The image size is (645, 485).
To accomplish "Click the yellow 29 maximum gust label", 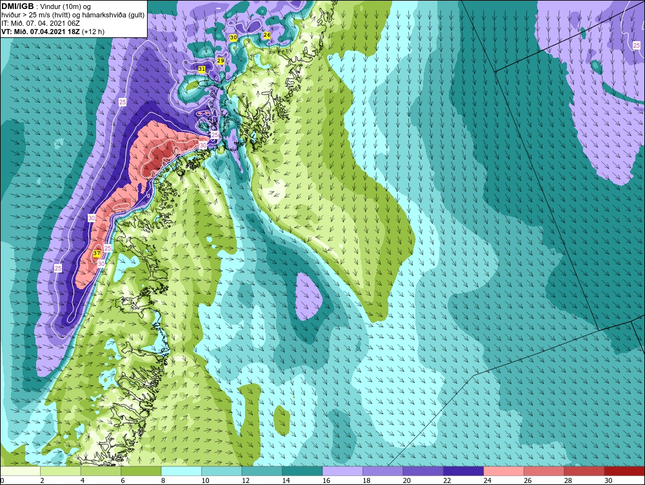I will 221,61.
